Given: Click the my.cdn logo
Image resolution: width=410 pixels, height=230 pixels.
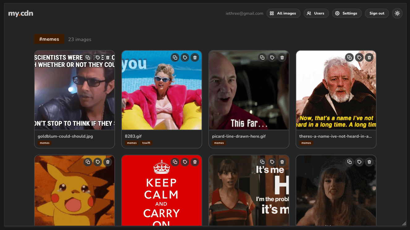Looking at the screenshot, I should (x=21, y=13).
